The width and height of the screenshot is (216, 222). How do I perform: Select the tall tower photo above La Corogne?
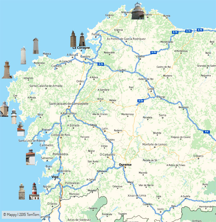click(x=73, y=39)
